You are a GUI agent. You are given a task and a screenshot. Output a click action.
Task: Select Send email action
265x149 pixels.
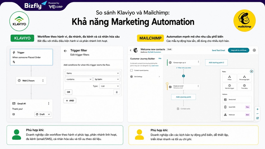237,100
